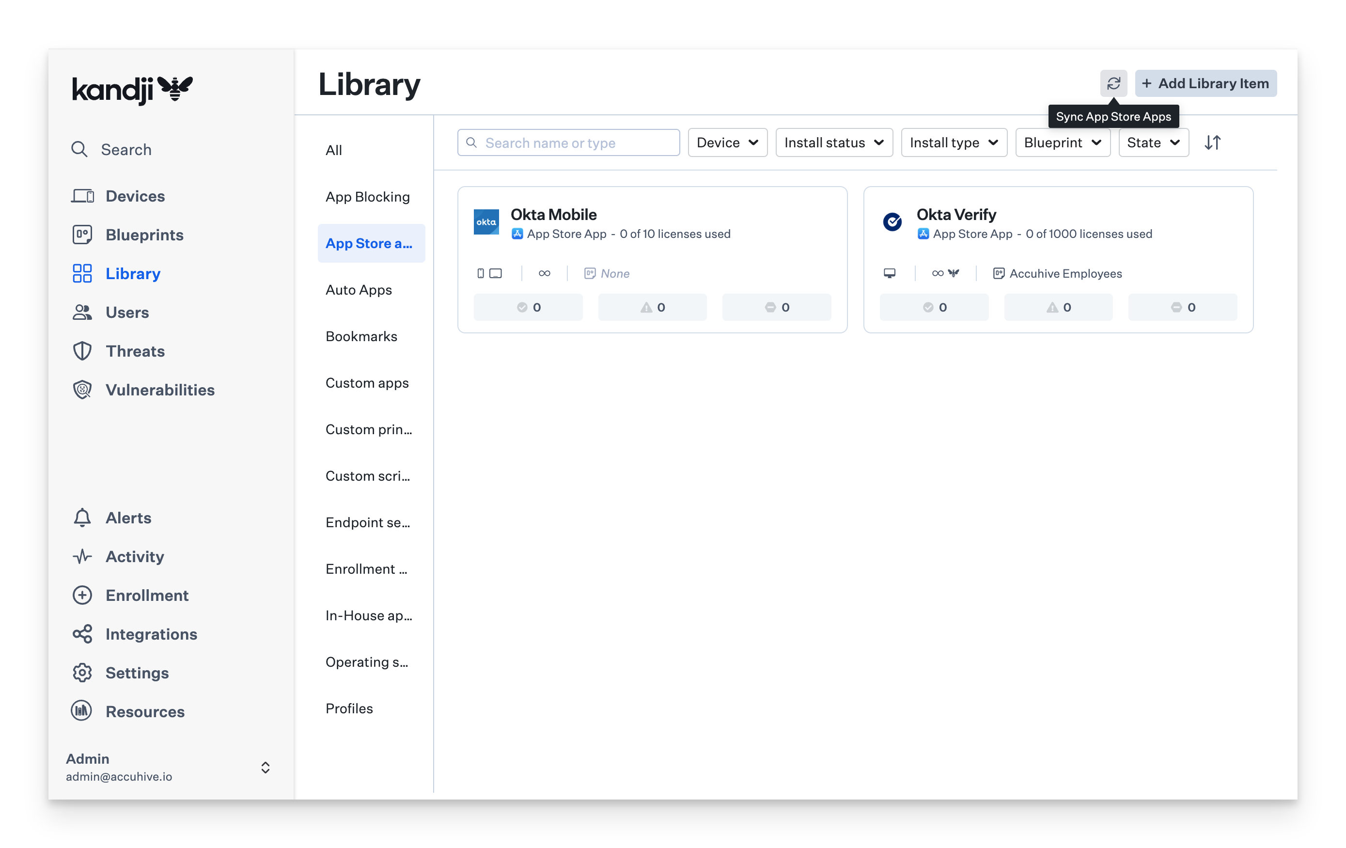Click the Kandji bee logo

(x=174, y=88)
